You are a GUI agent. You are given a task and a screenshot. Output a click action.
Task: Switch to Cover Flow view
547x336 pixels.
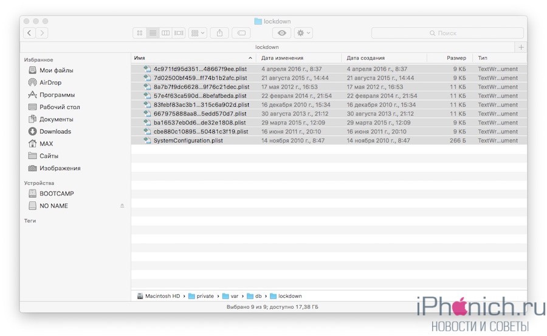pyautogui.click(x=179, y=33)
